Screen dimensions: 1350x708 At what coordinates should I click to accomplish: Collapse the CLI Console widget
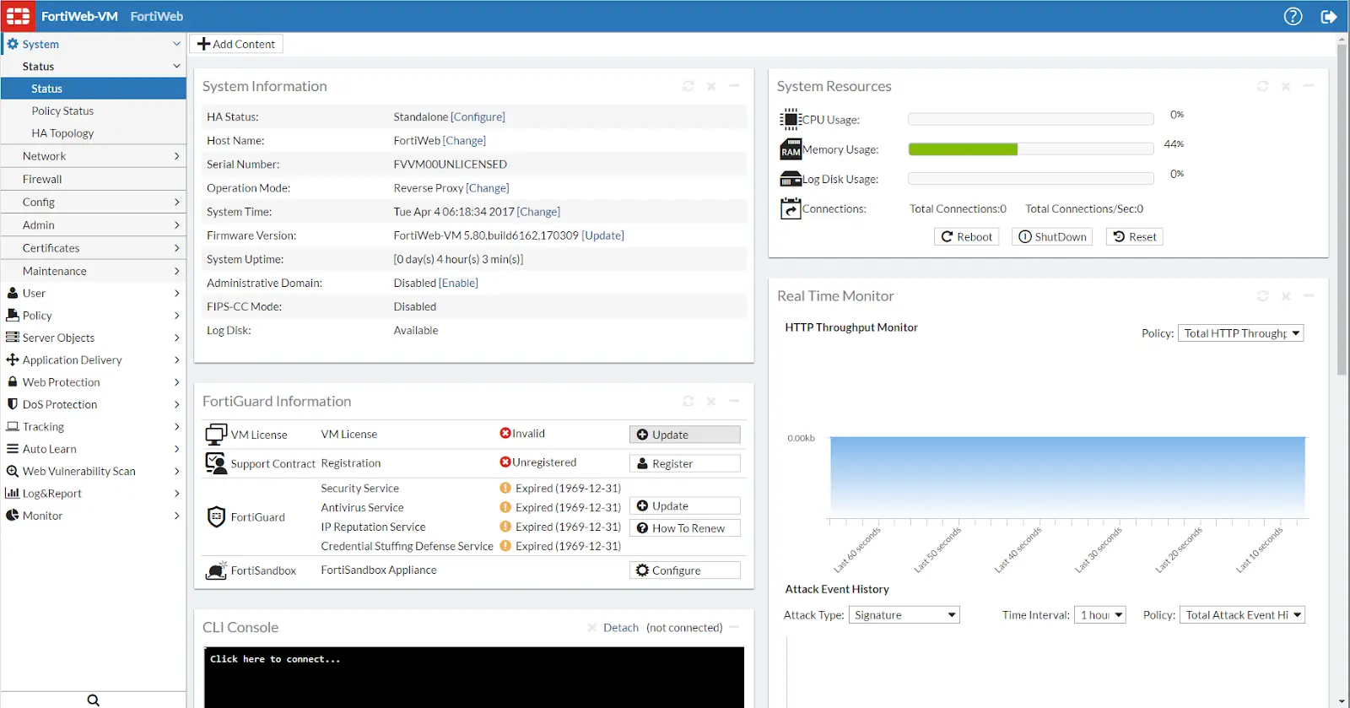734,627
